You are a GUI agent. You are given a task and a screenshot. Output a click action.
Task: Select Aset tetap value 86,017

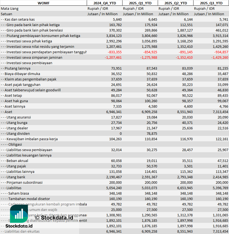click(x=116, y=95)
